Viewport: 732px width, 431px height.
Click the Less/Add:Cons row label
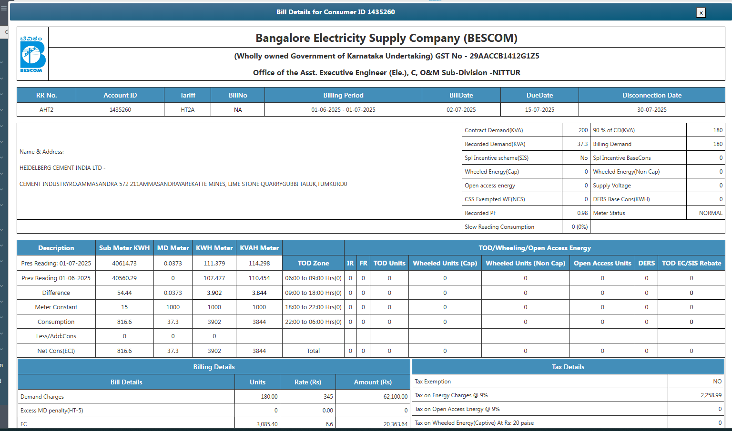pyautogui.click(x=56, y=336)
